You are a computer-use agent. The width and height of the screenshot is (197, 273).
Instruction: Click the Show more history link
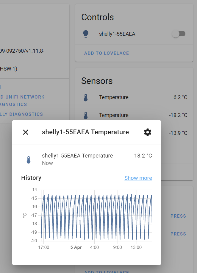138,178
